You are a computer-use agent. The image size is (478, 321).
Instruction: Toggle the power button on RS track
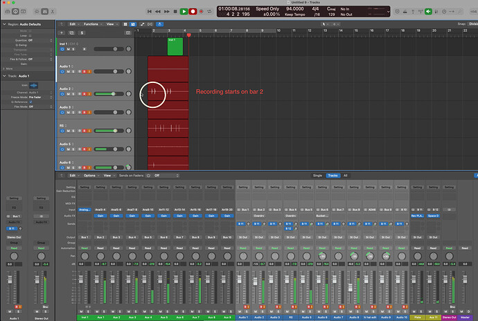pyautogui.click(x=62, y=131)
